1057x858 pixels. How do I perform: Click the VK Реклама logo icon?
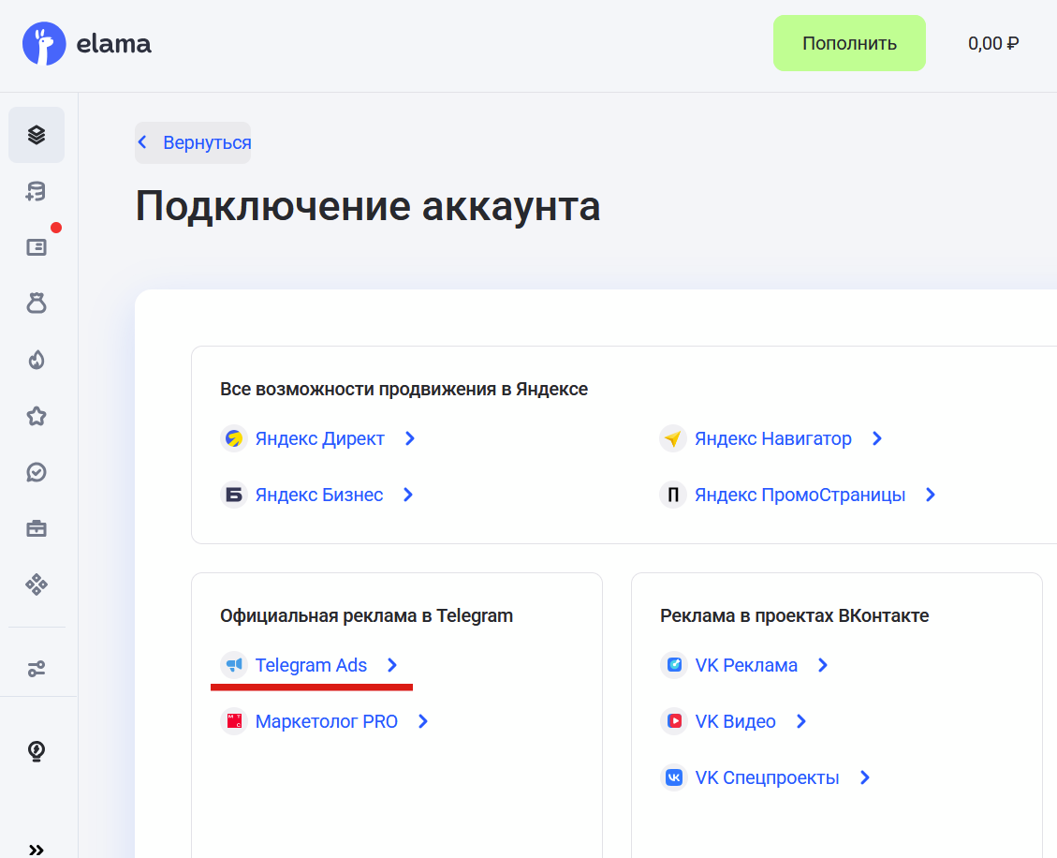click(673, 665)
